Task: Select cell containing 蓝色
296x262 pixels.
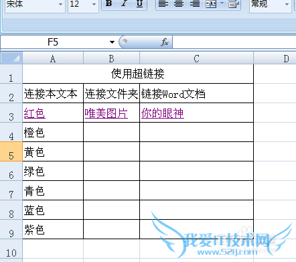Action: click(53, 210)
